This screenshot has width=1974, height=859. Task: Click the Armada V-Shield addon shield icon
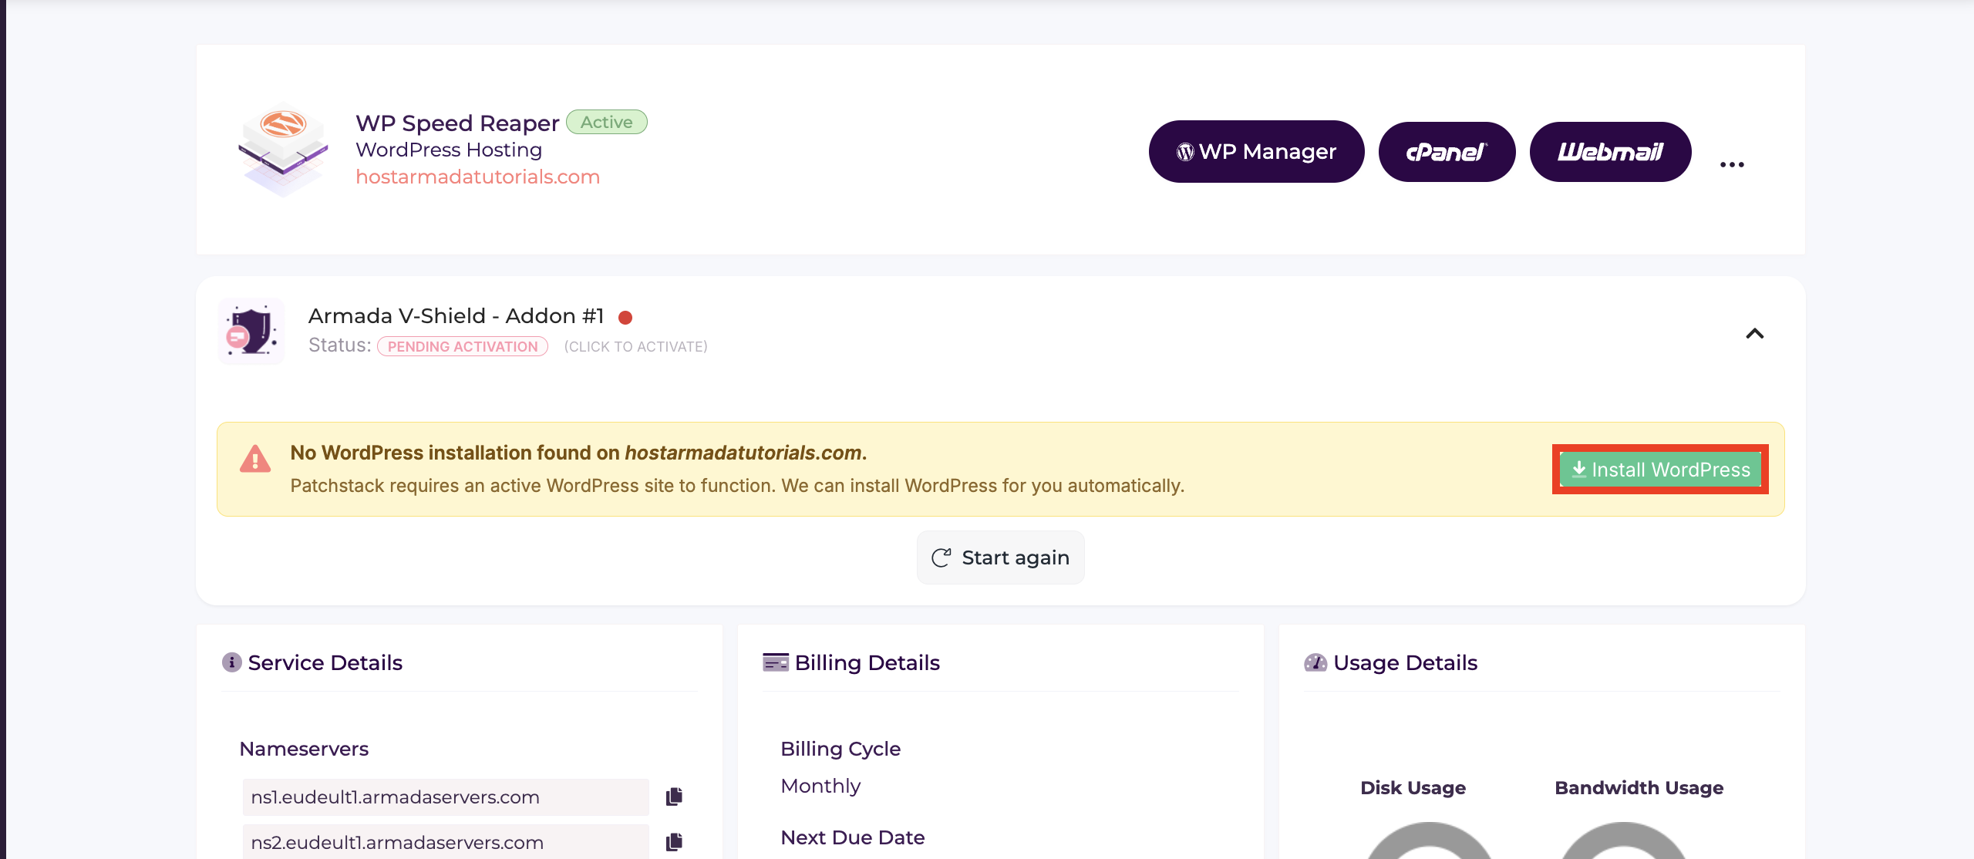pos(251,332)
